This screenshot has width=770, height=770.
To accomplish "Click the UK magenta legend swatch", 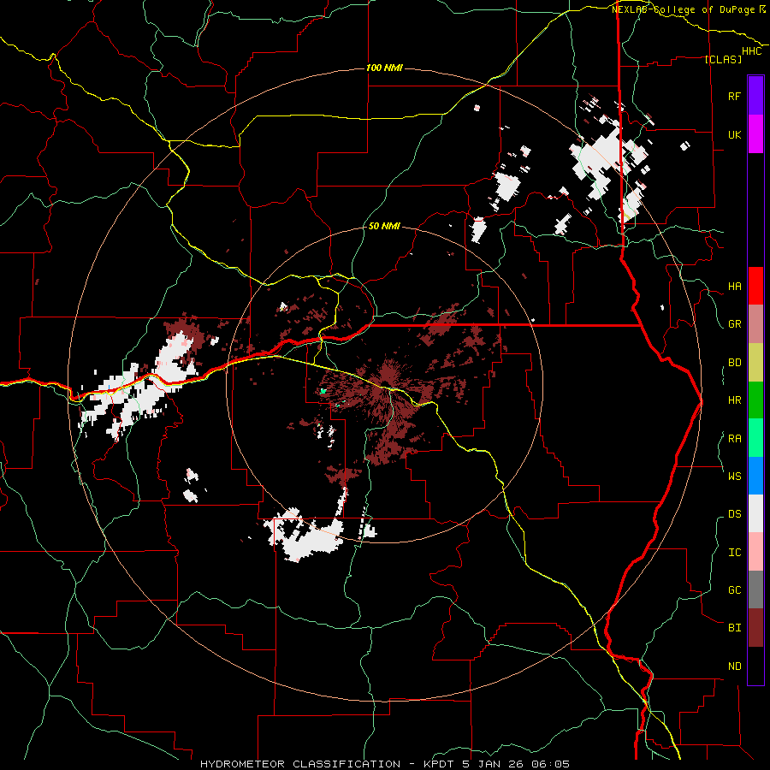I will 755,134.
